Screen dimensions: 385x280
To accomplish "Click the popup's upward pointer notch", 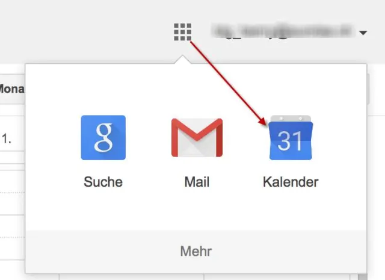I will point(182,60).
